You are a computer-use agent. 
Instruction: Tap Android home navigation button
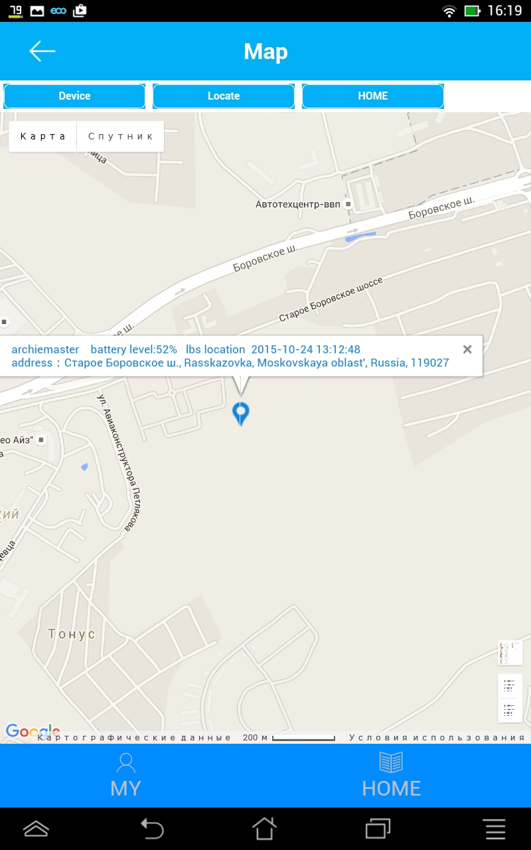pos(264,829)
